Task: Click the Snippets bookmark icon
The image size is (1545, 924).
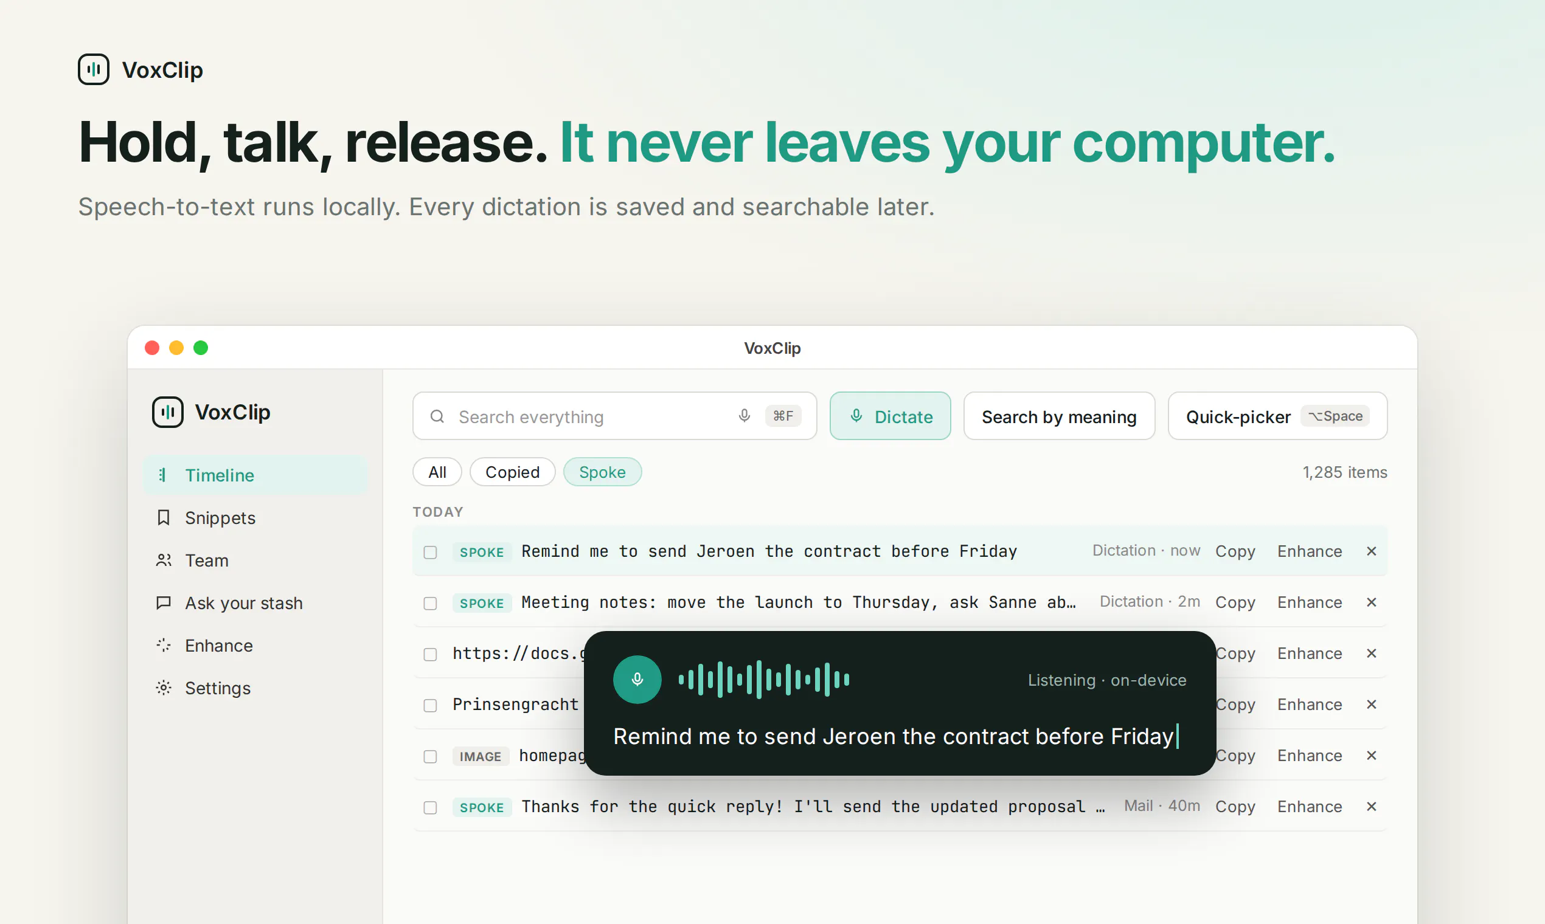Action: tap(163, 517)
